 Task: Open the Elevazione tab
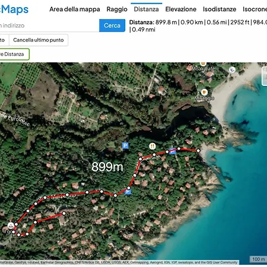[181, 9]
